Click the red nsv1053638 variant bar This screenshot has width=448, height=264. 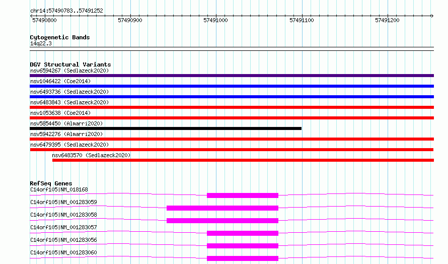tap(232, 118)
